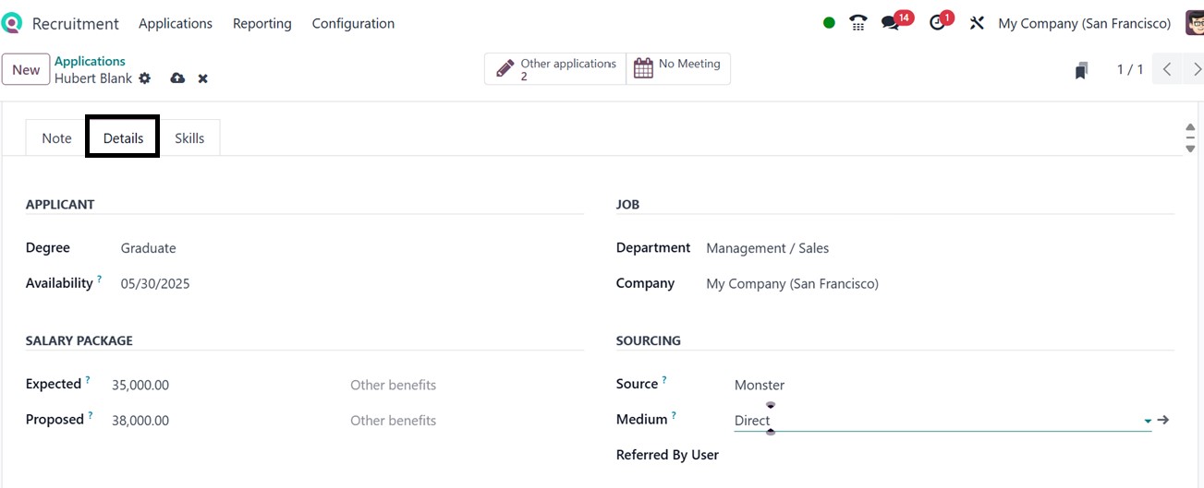Click the bookmark icon near the pager
Viewport: 1204px width, 488px height.
[x=1081, y=70]
